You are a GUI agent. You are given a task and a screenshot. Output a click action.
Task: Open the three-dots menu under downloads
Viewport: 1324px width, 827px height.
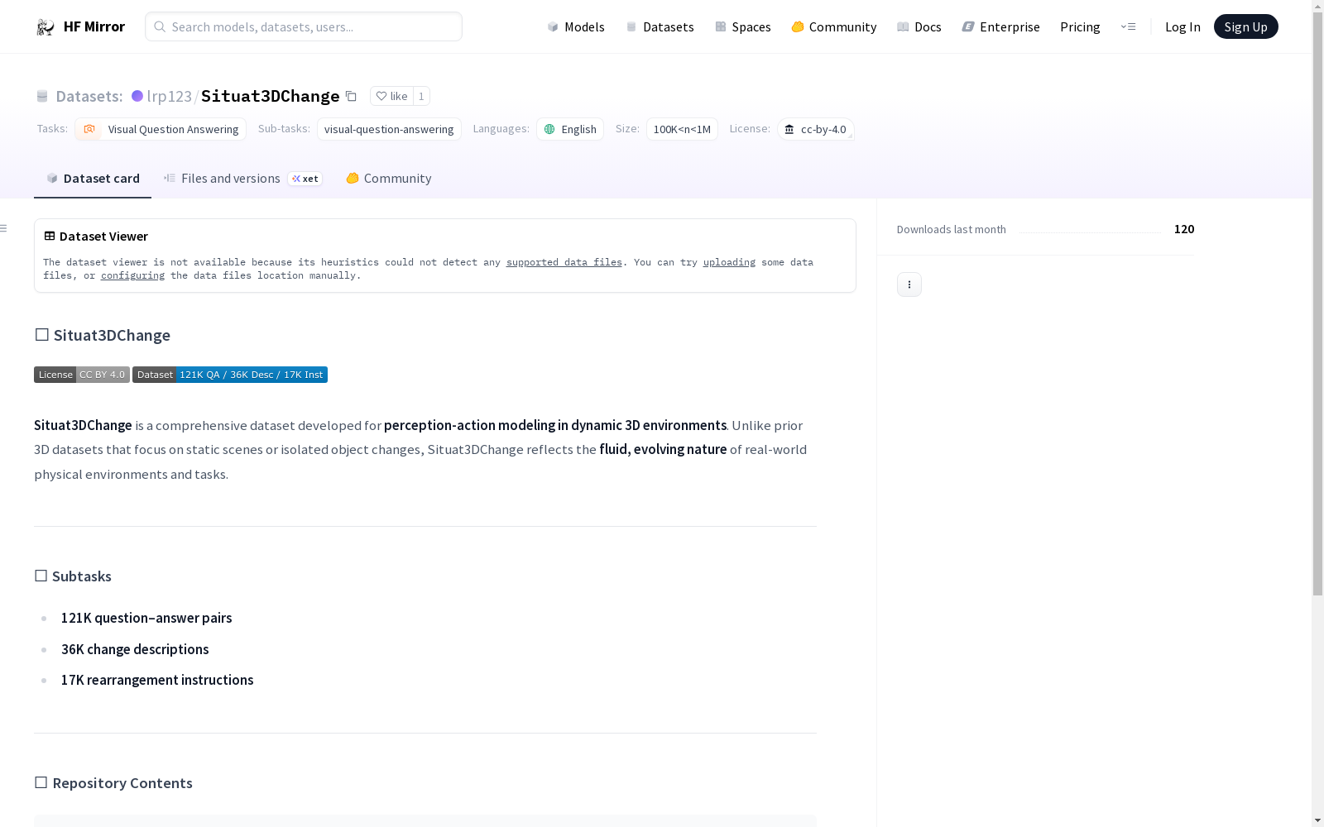[909, 284]
